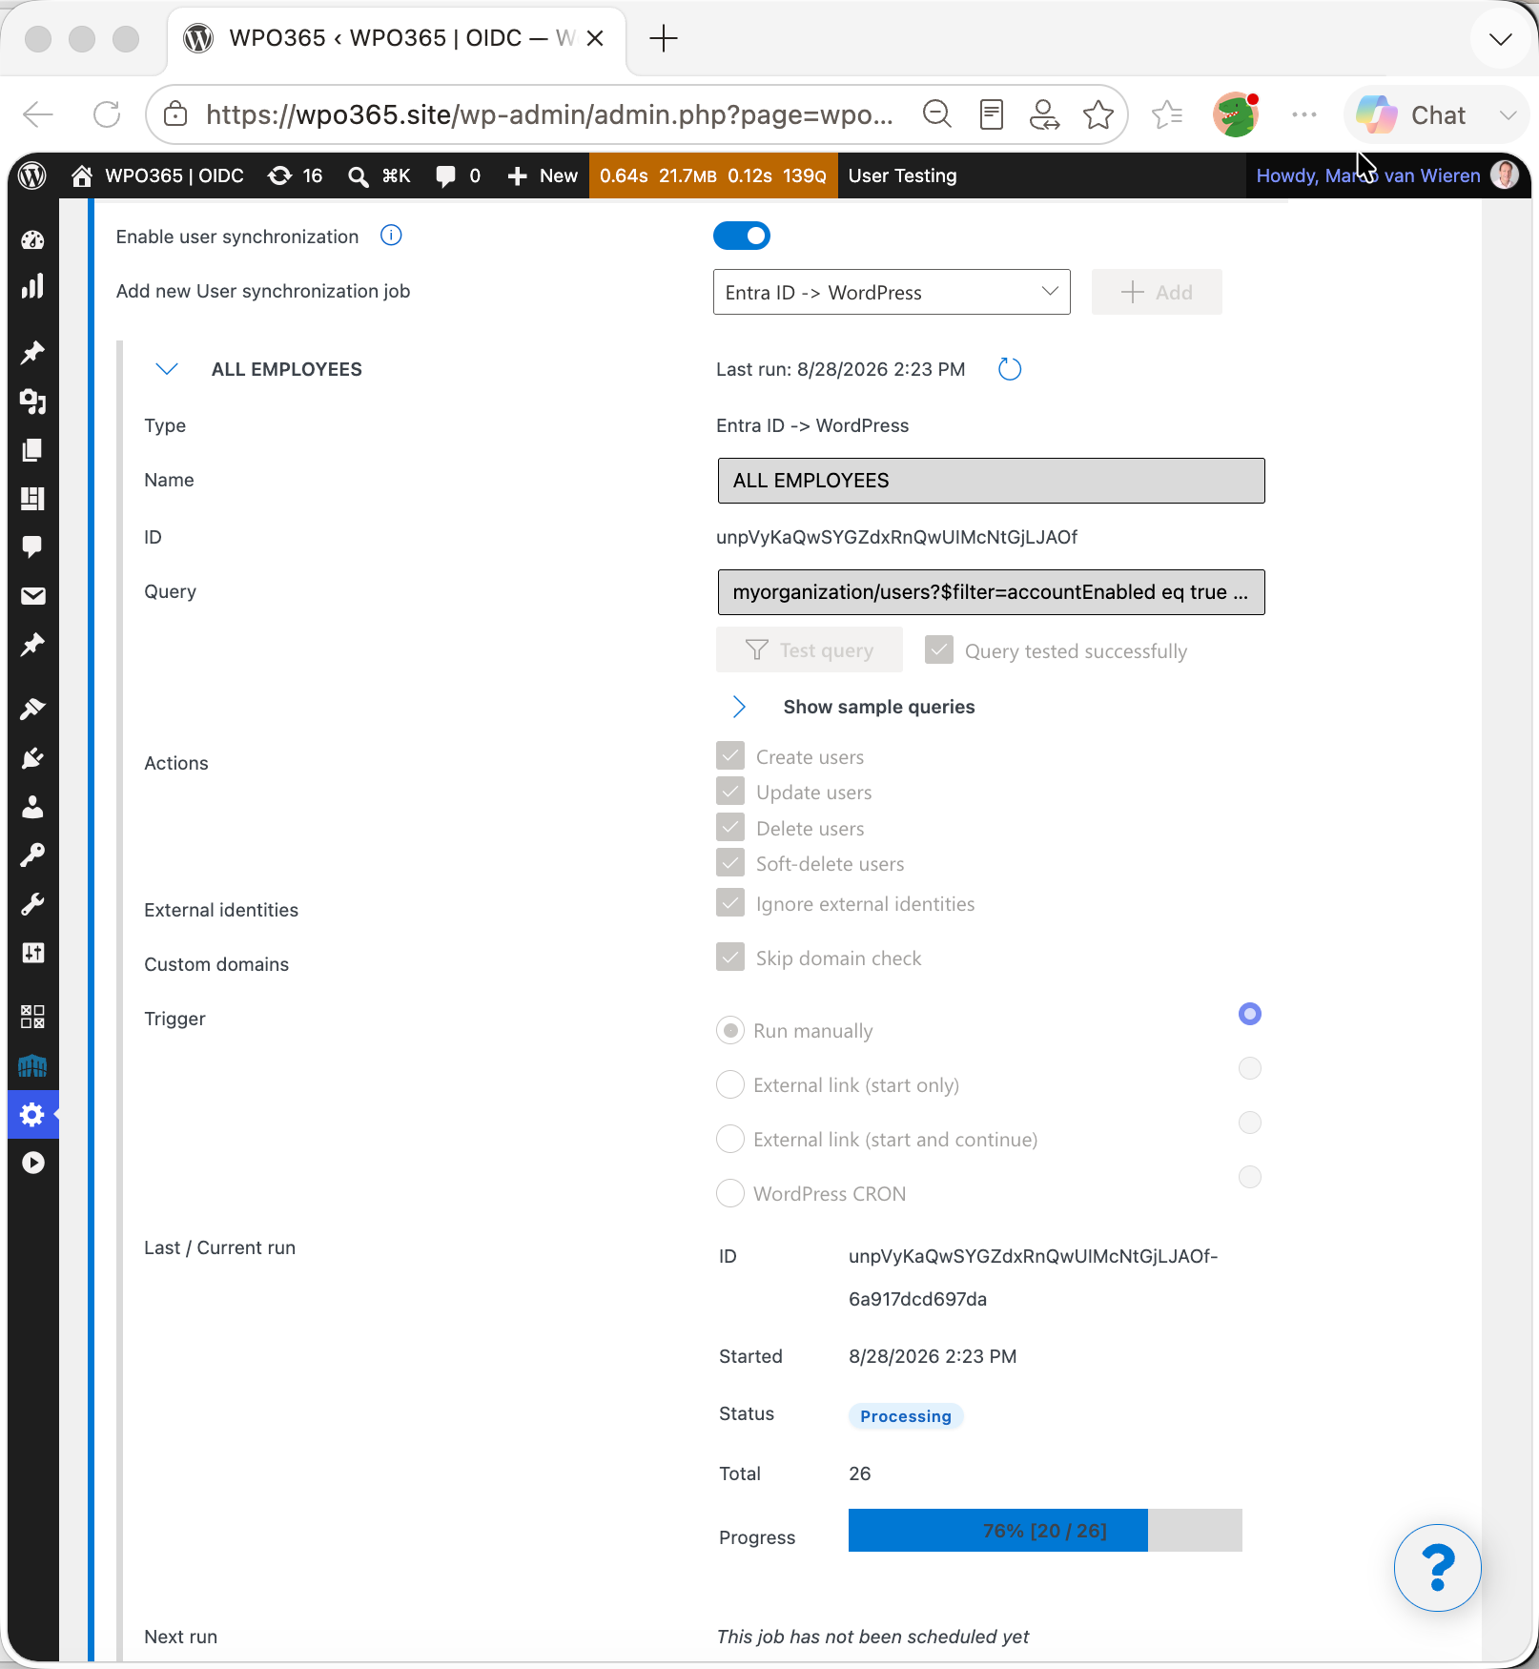
Task: Open the QR-like grid sidebar icon
Action: pos(33,1017)
